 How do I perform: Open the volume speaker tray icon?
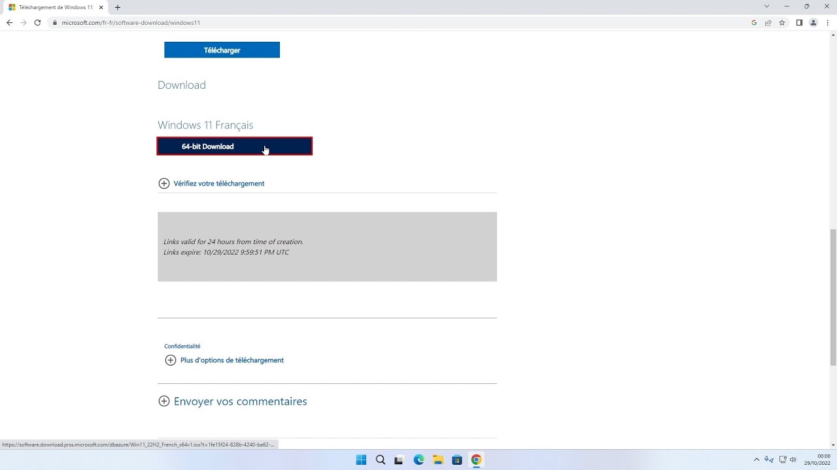pyautogui.click(x=793, y=460)
